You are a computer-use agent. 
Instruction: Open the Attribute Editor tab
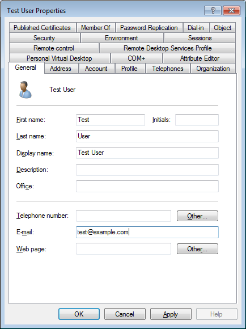tap(200, 58)
